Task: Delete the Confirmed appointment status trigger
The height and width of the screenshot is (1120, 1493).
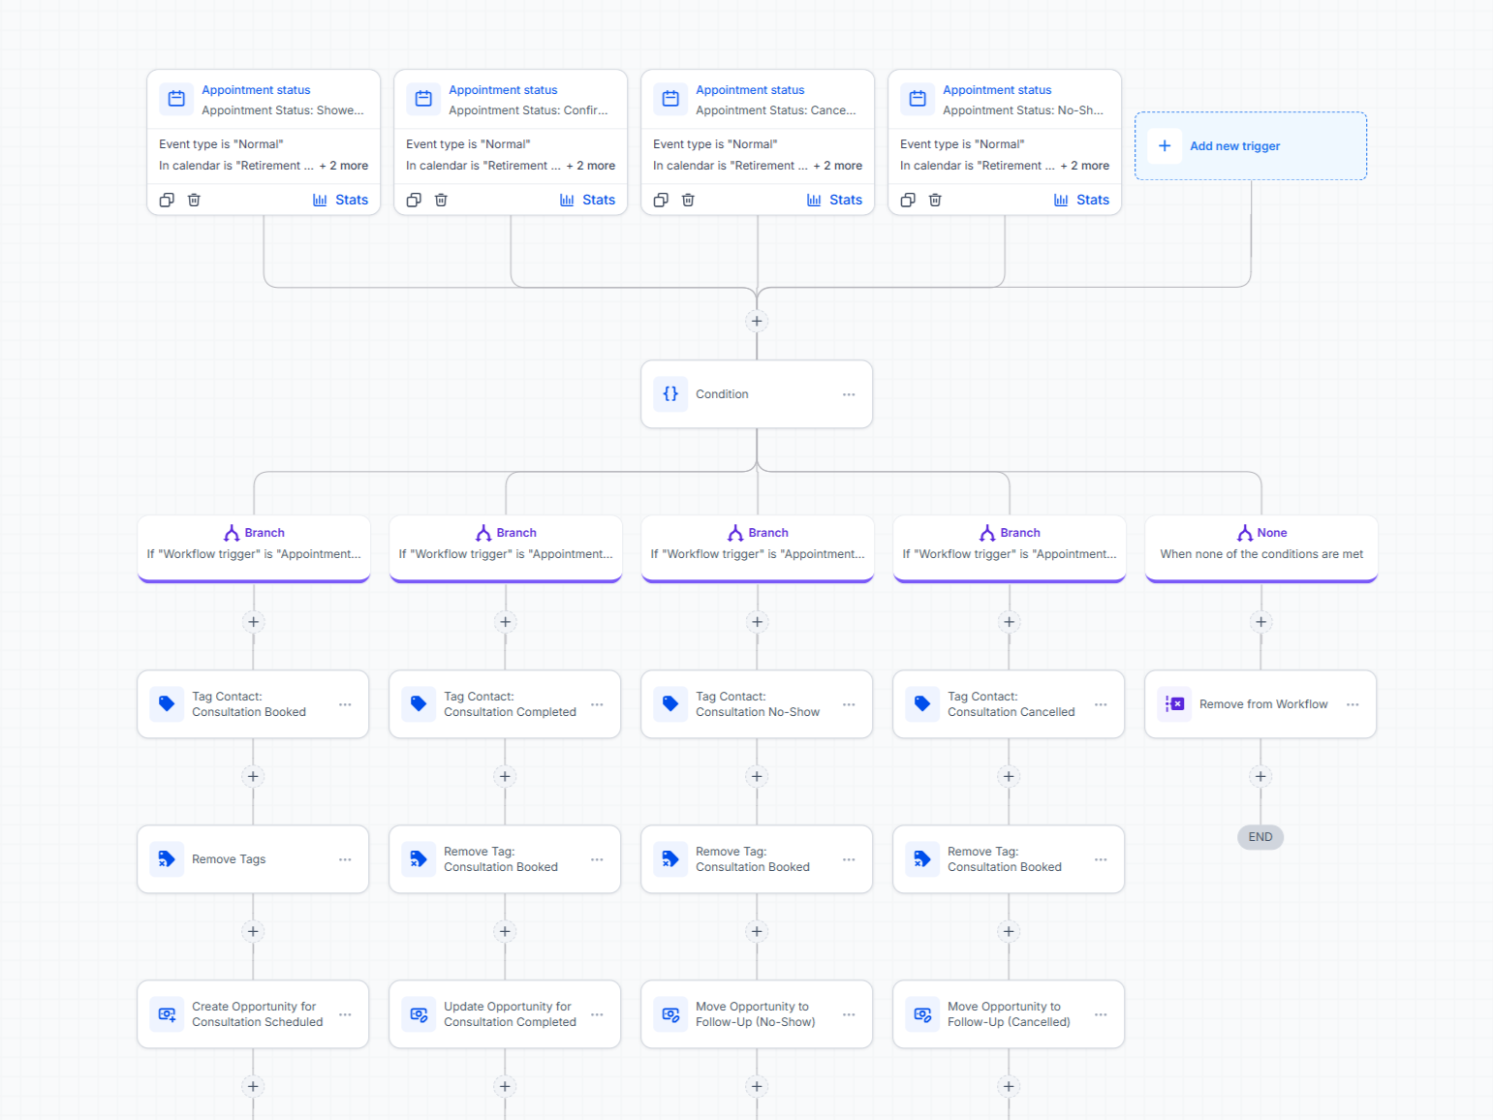Action: point(441,200)
